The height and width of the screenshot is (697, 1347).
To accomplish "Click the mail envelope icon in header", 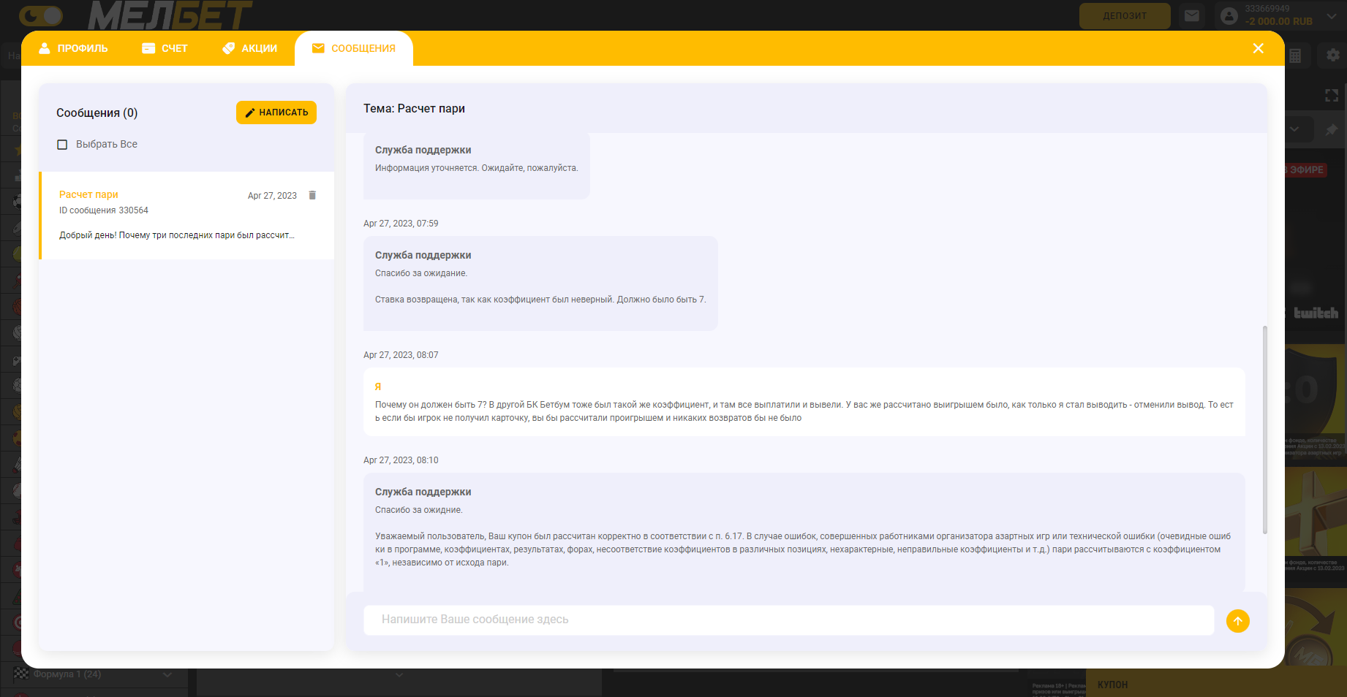I will click(1192, 16).
